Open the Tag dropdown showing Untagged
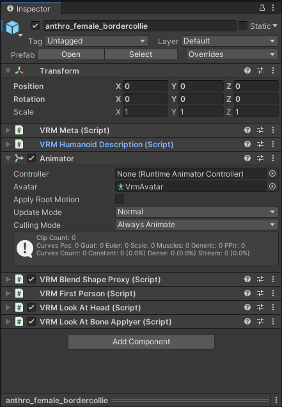 pyautogui.click(x=97, y=41)
